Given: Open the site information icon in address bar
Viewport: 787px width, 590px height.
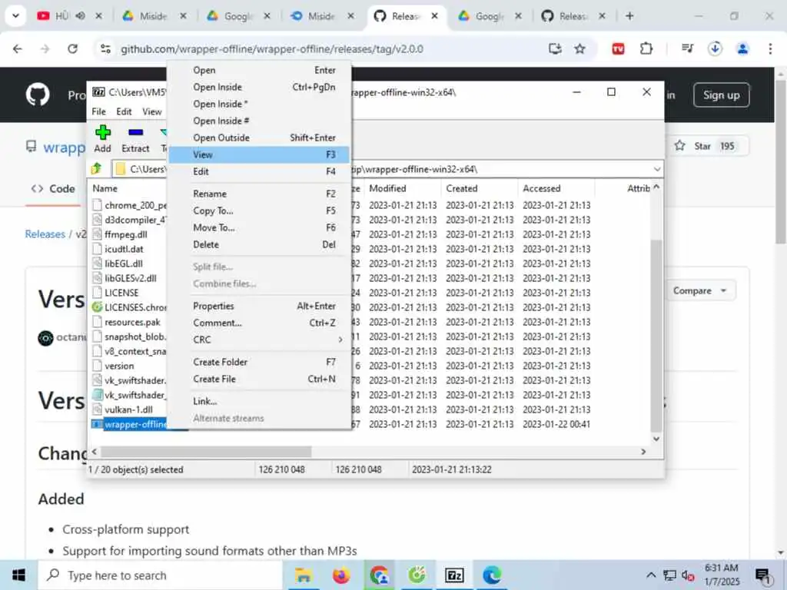Looking at the screenshot, I should pos(105,48).
